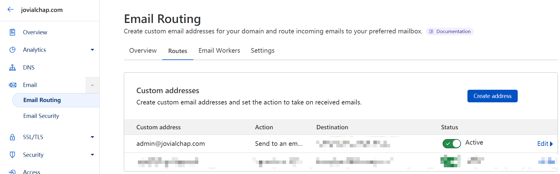The height and width of the screenshot is (174, 560).
Task: Click the back arrow beside jovialchap.com
Action: click(10, 9)
